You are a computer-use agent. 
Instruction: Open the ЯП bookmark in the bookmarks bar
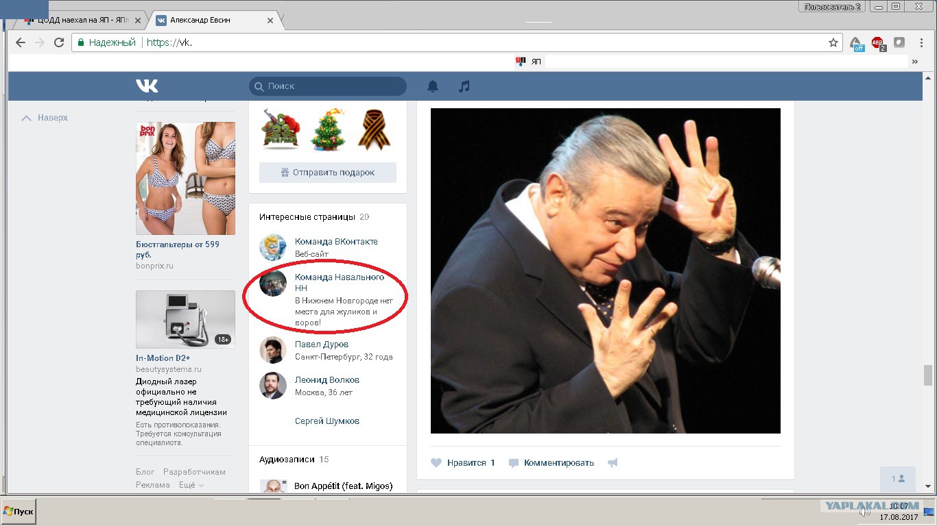click(x=529, y=62)
